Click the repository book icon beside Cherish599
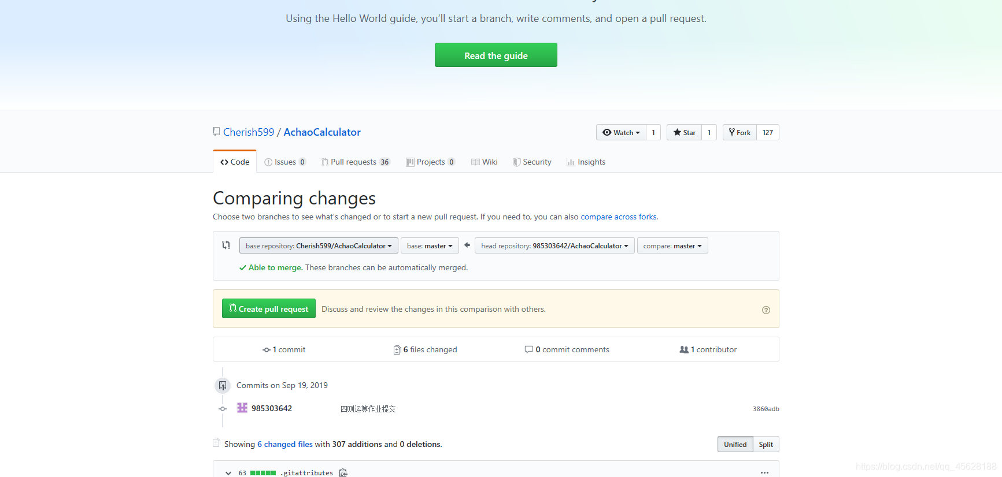 (216, 132)
